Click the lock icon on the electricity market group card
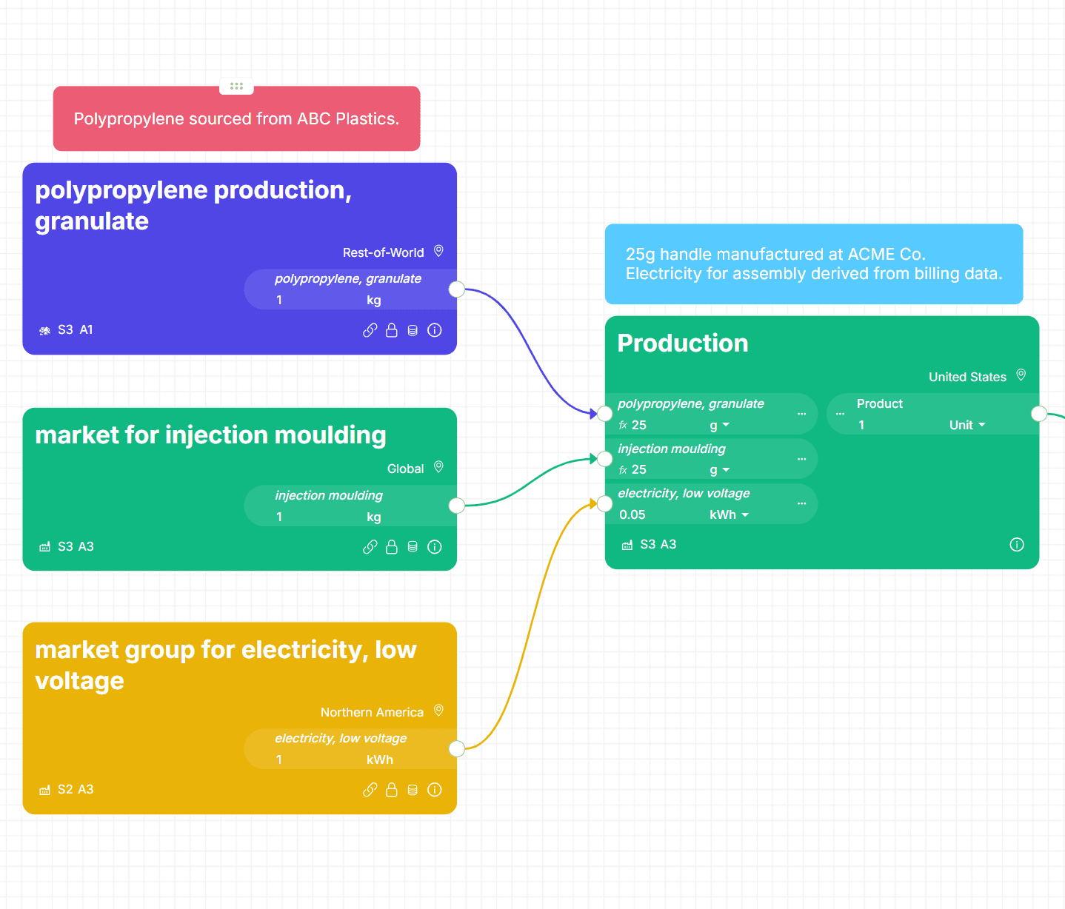This screenshot has width=1065, height=909. pos(391,790)
